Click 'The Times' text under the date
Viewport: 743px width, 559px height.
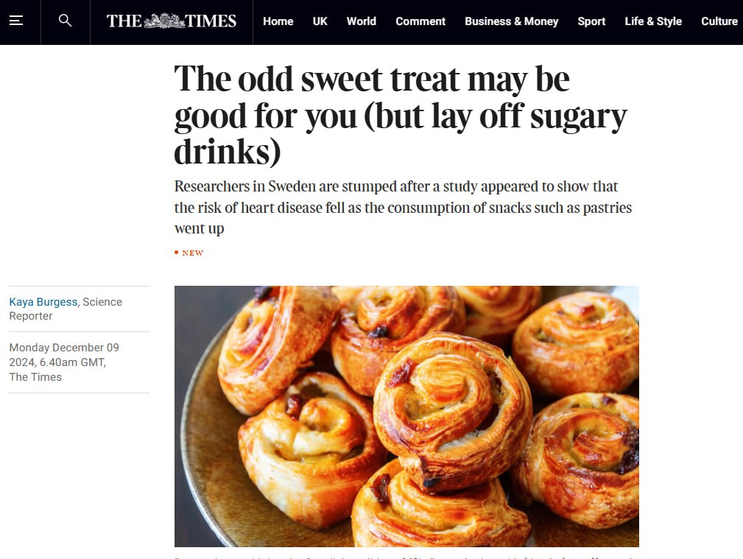point(35,377)
